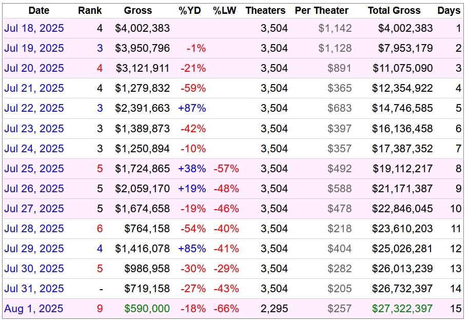
Task: Click the +85% day-over-day change
Action: [192, 249]
